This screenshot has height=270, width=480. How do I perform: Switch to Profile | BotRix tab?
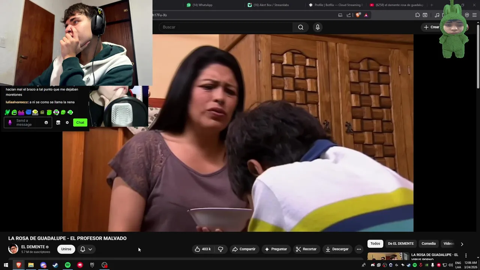click(x=336, y=5)
